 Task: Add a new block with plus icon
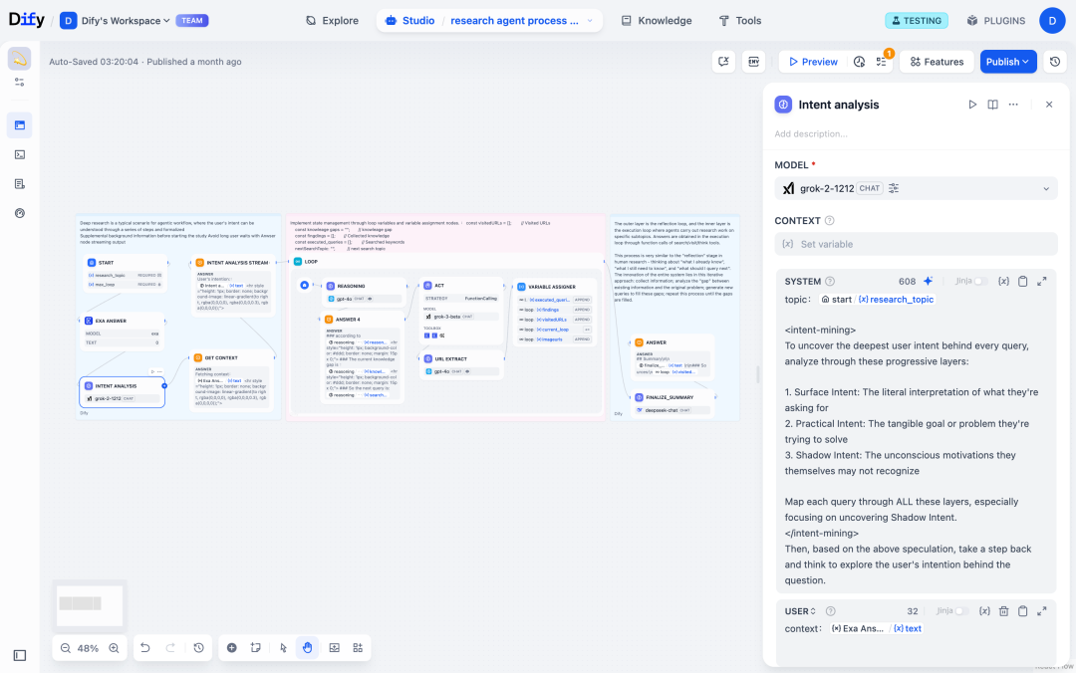pyautogui.click(x=232, y=648)
